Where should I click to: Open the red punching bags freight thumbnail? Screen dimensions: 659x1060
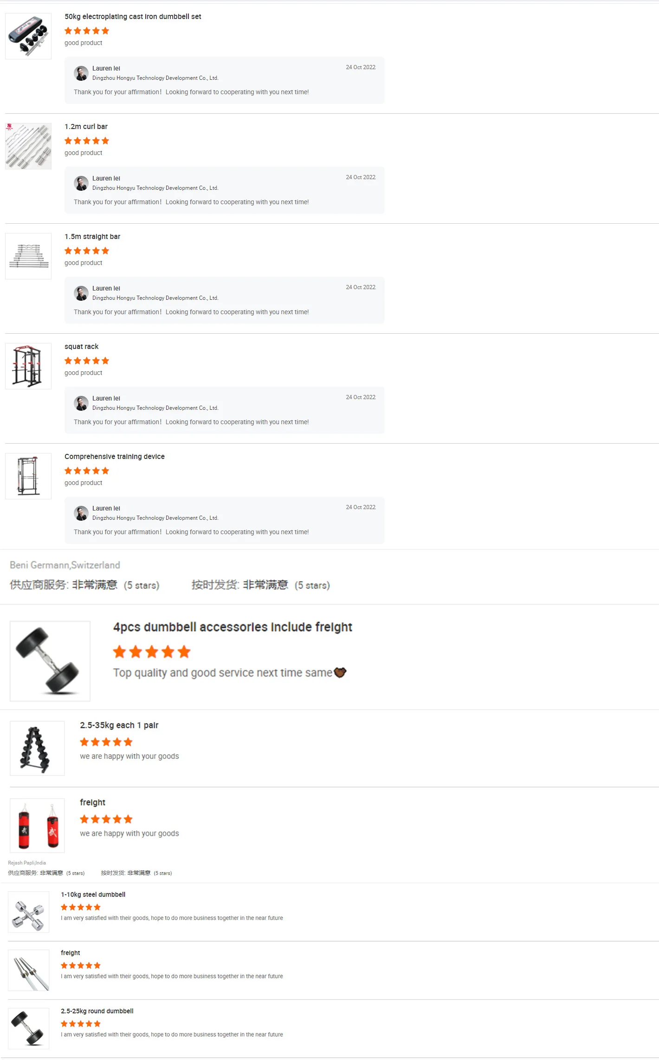[x=37, y=826]
